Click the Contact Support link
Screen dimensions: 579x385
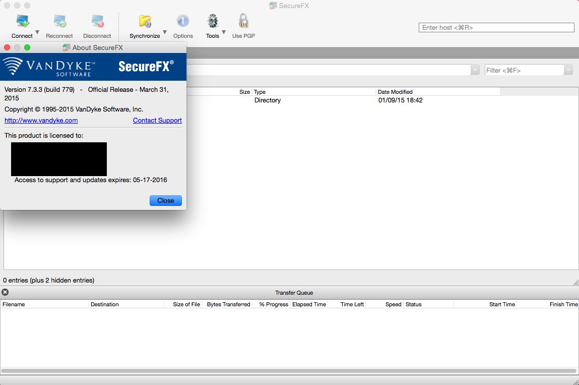pos(157,120)
